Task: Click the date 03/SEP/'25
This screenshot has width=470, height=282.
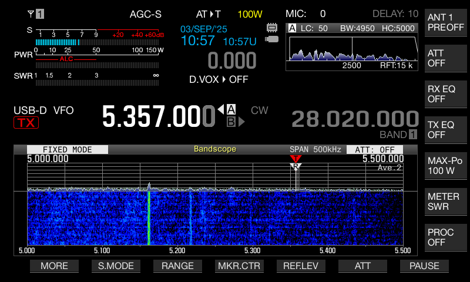Action: [204, 29]
